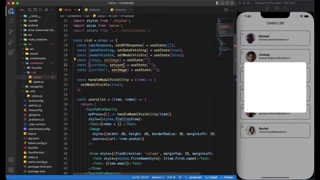Click the Home button in the Simulator toolbar
This screenshot has width=320, height=180.
(x=267, y=8)
